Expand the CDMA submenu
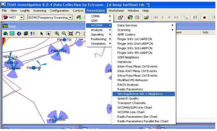This screenshot has width=217, height=131. coord(99,16)
